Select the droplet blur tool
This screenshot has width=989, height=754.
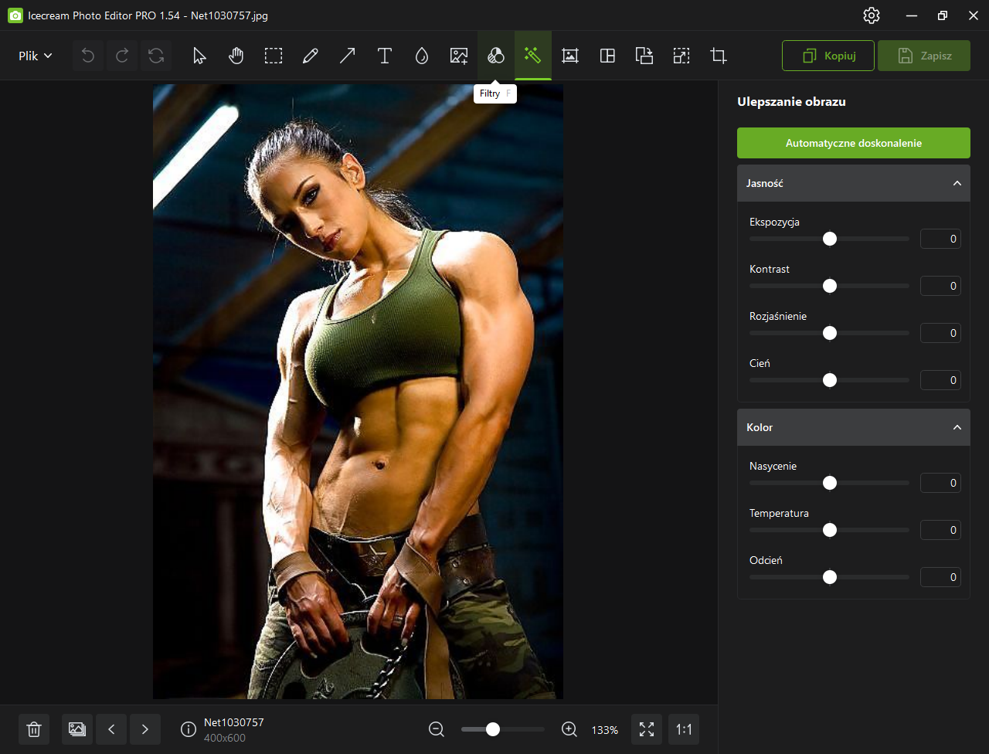pyautogui.click(x=422, y=56)
